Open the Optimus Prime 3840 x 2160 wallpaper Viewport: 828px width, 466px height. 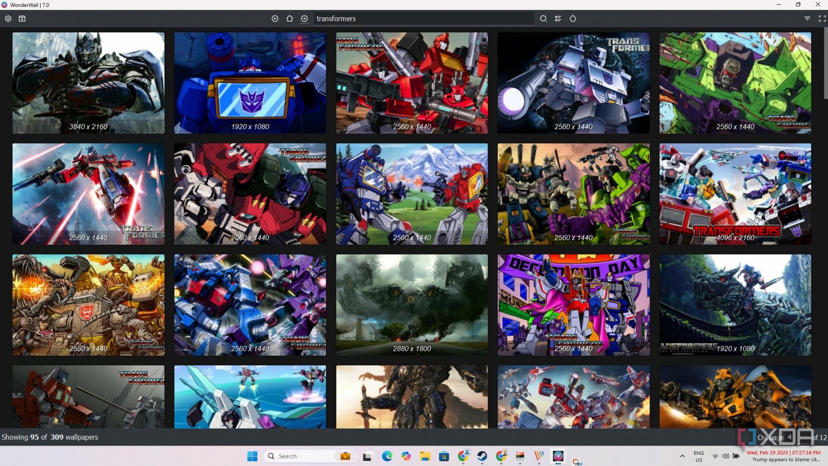point(88,83)
